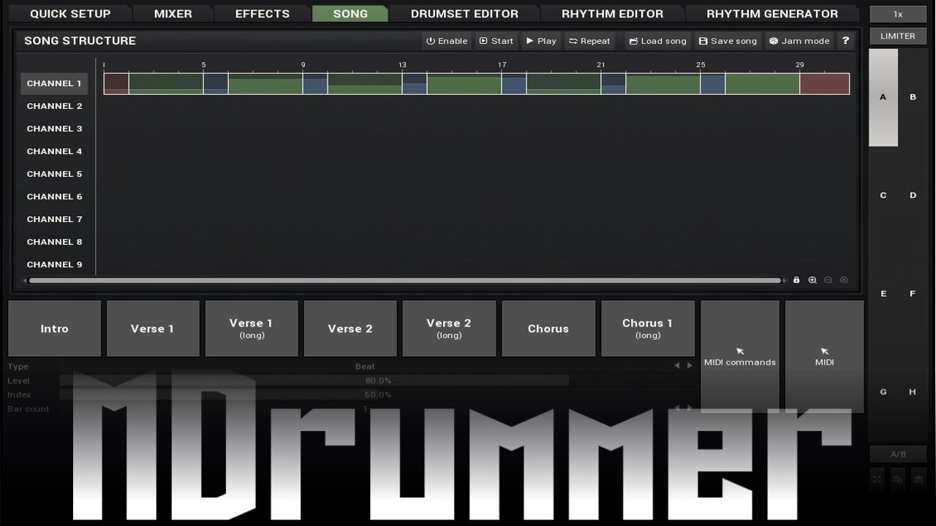
Task: Select the Song tab
Action: tap(350, 14)
